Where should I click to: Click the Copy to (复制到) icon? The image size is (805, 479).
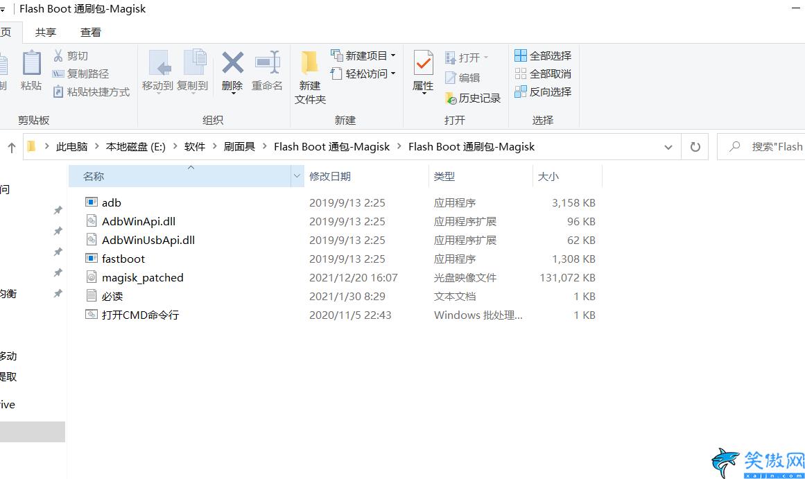click(x=195, y=63)
